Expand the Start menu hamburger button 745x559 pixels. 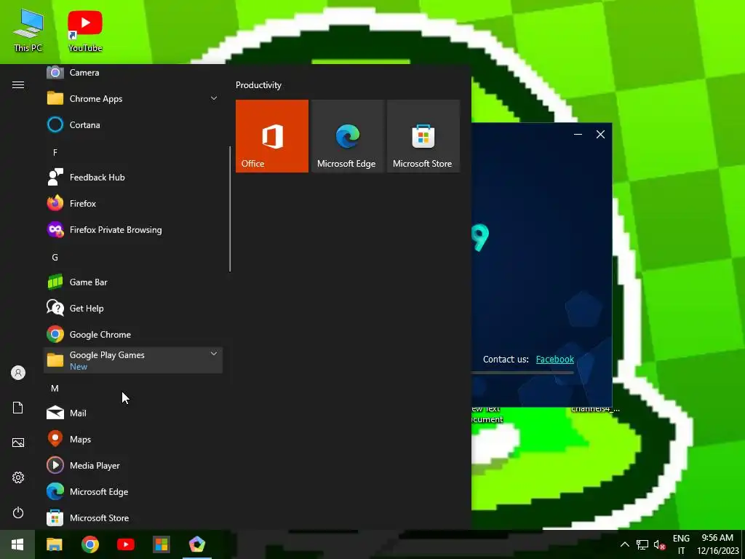(x=18, y=84)
